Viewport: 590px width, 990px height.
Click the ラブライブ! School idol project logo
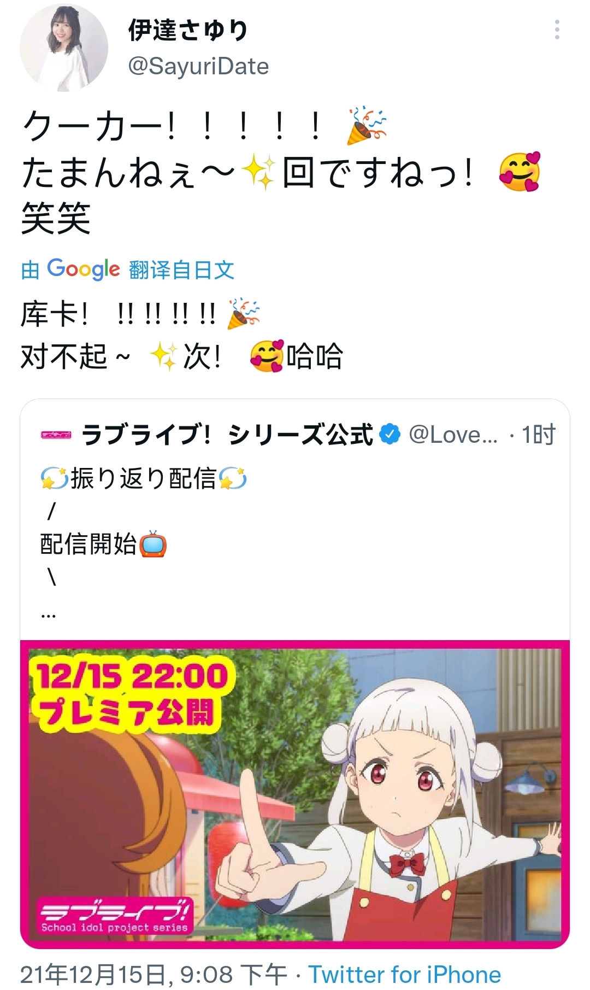115,916
